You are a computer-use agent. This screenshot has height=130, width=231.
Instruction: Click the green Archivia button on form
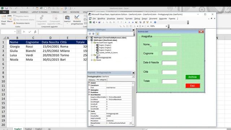[x=192, y=77]
